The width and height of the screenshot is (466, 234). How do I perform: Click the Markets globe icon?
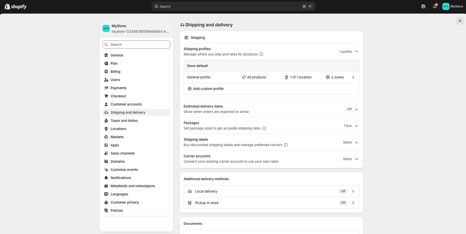pos(106,137)
